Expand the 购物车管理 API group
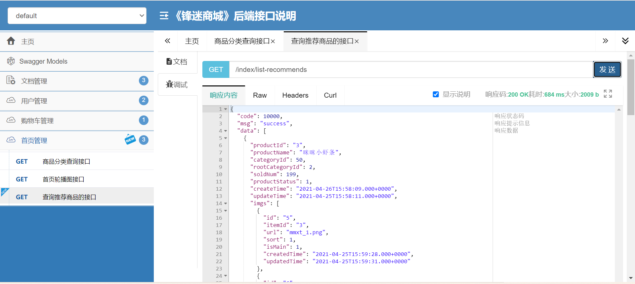Viewport: 635px width, 284px height. coord(77,121)
